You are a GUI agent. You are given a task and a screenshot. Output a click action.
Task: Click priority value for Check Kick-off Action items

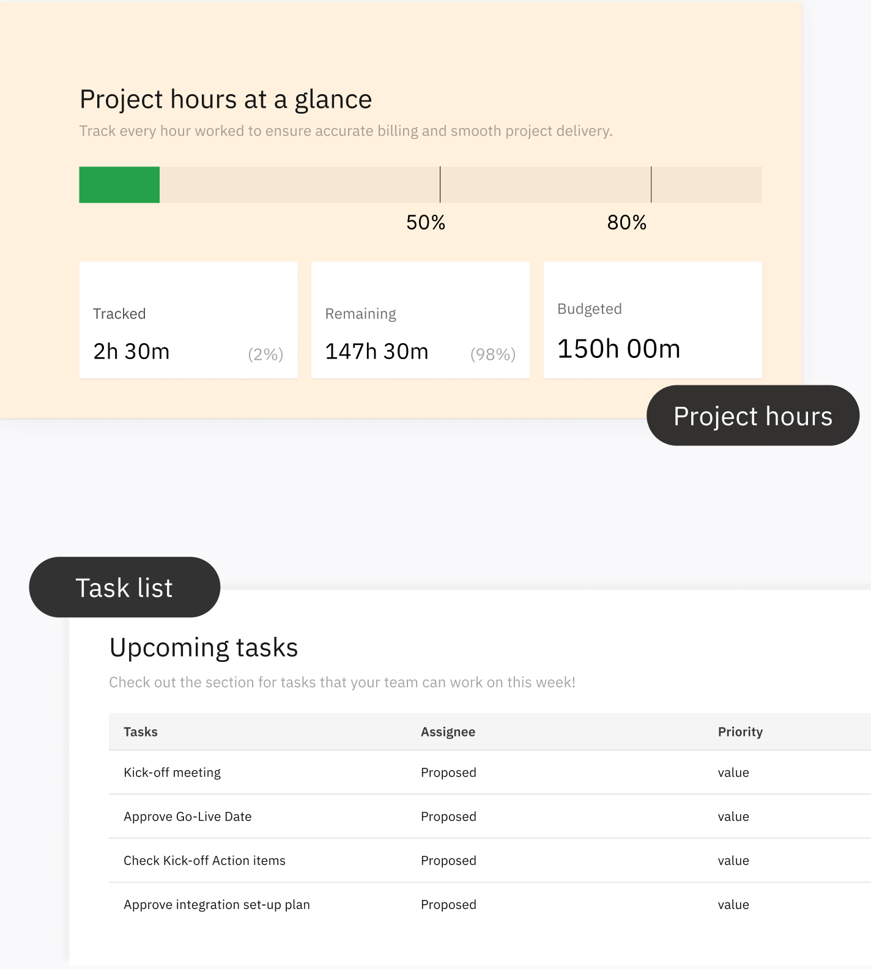coord(733,861)
